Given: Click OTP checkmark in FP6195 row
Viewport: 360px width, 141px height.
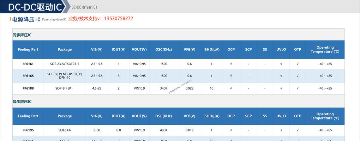Looking at the screenshot, I should pyautogui.click(x=298, y=130).
